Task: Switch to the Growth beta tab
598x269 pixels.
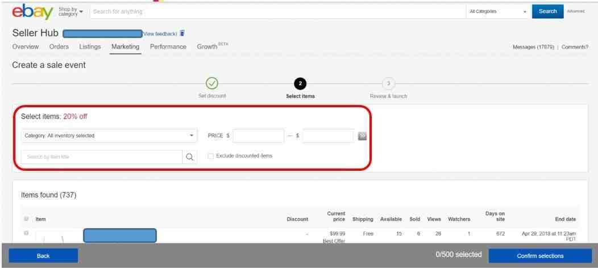Action: (213, 47)
